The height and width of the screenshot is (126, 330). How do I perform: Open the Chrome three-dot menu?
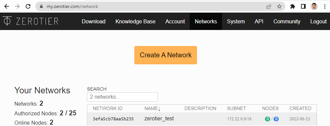click(x=325, y=7)
